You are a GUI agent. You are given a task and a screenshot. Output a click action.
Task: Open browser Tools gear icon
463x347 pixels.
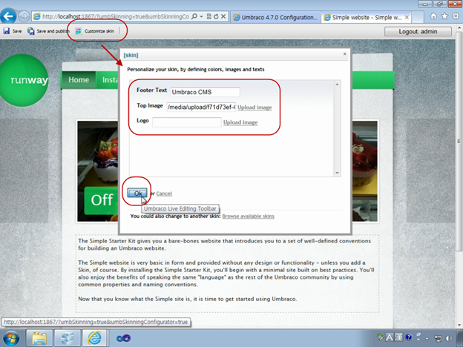click(x=456, y=16)
